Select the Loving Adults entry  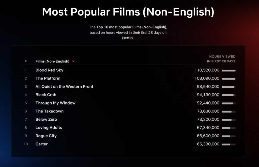[49, 128]
